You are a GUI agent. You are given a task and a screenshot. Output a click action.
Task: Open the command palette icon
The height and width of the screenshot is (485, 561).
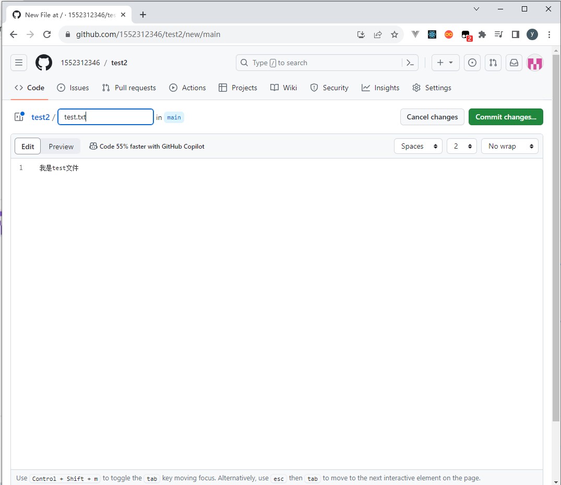tap(410, 63)
